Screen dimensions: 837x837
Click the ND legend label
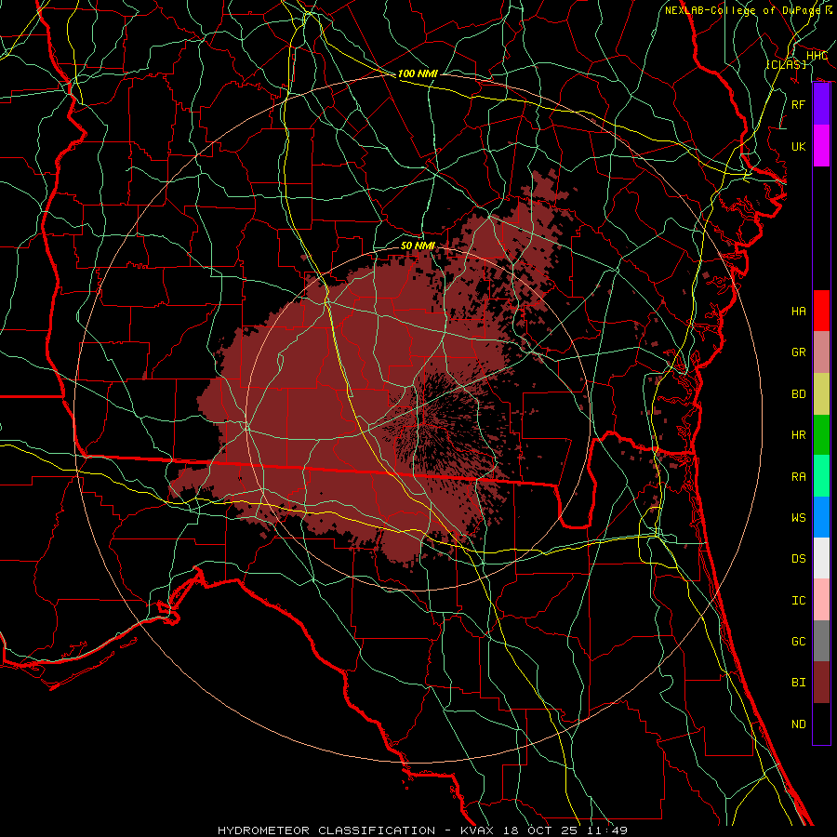click(799, 724)
